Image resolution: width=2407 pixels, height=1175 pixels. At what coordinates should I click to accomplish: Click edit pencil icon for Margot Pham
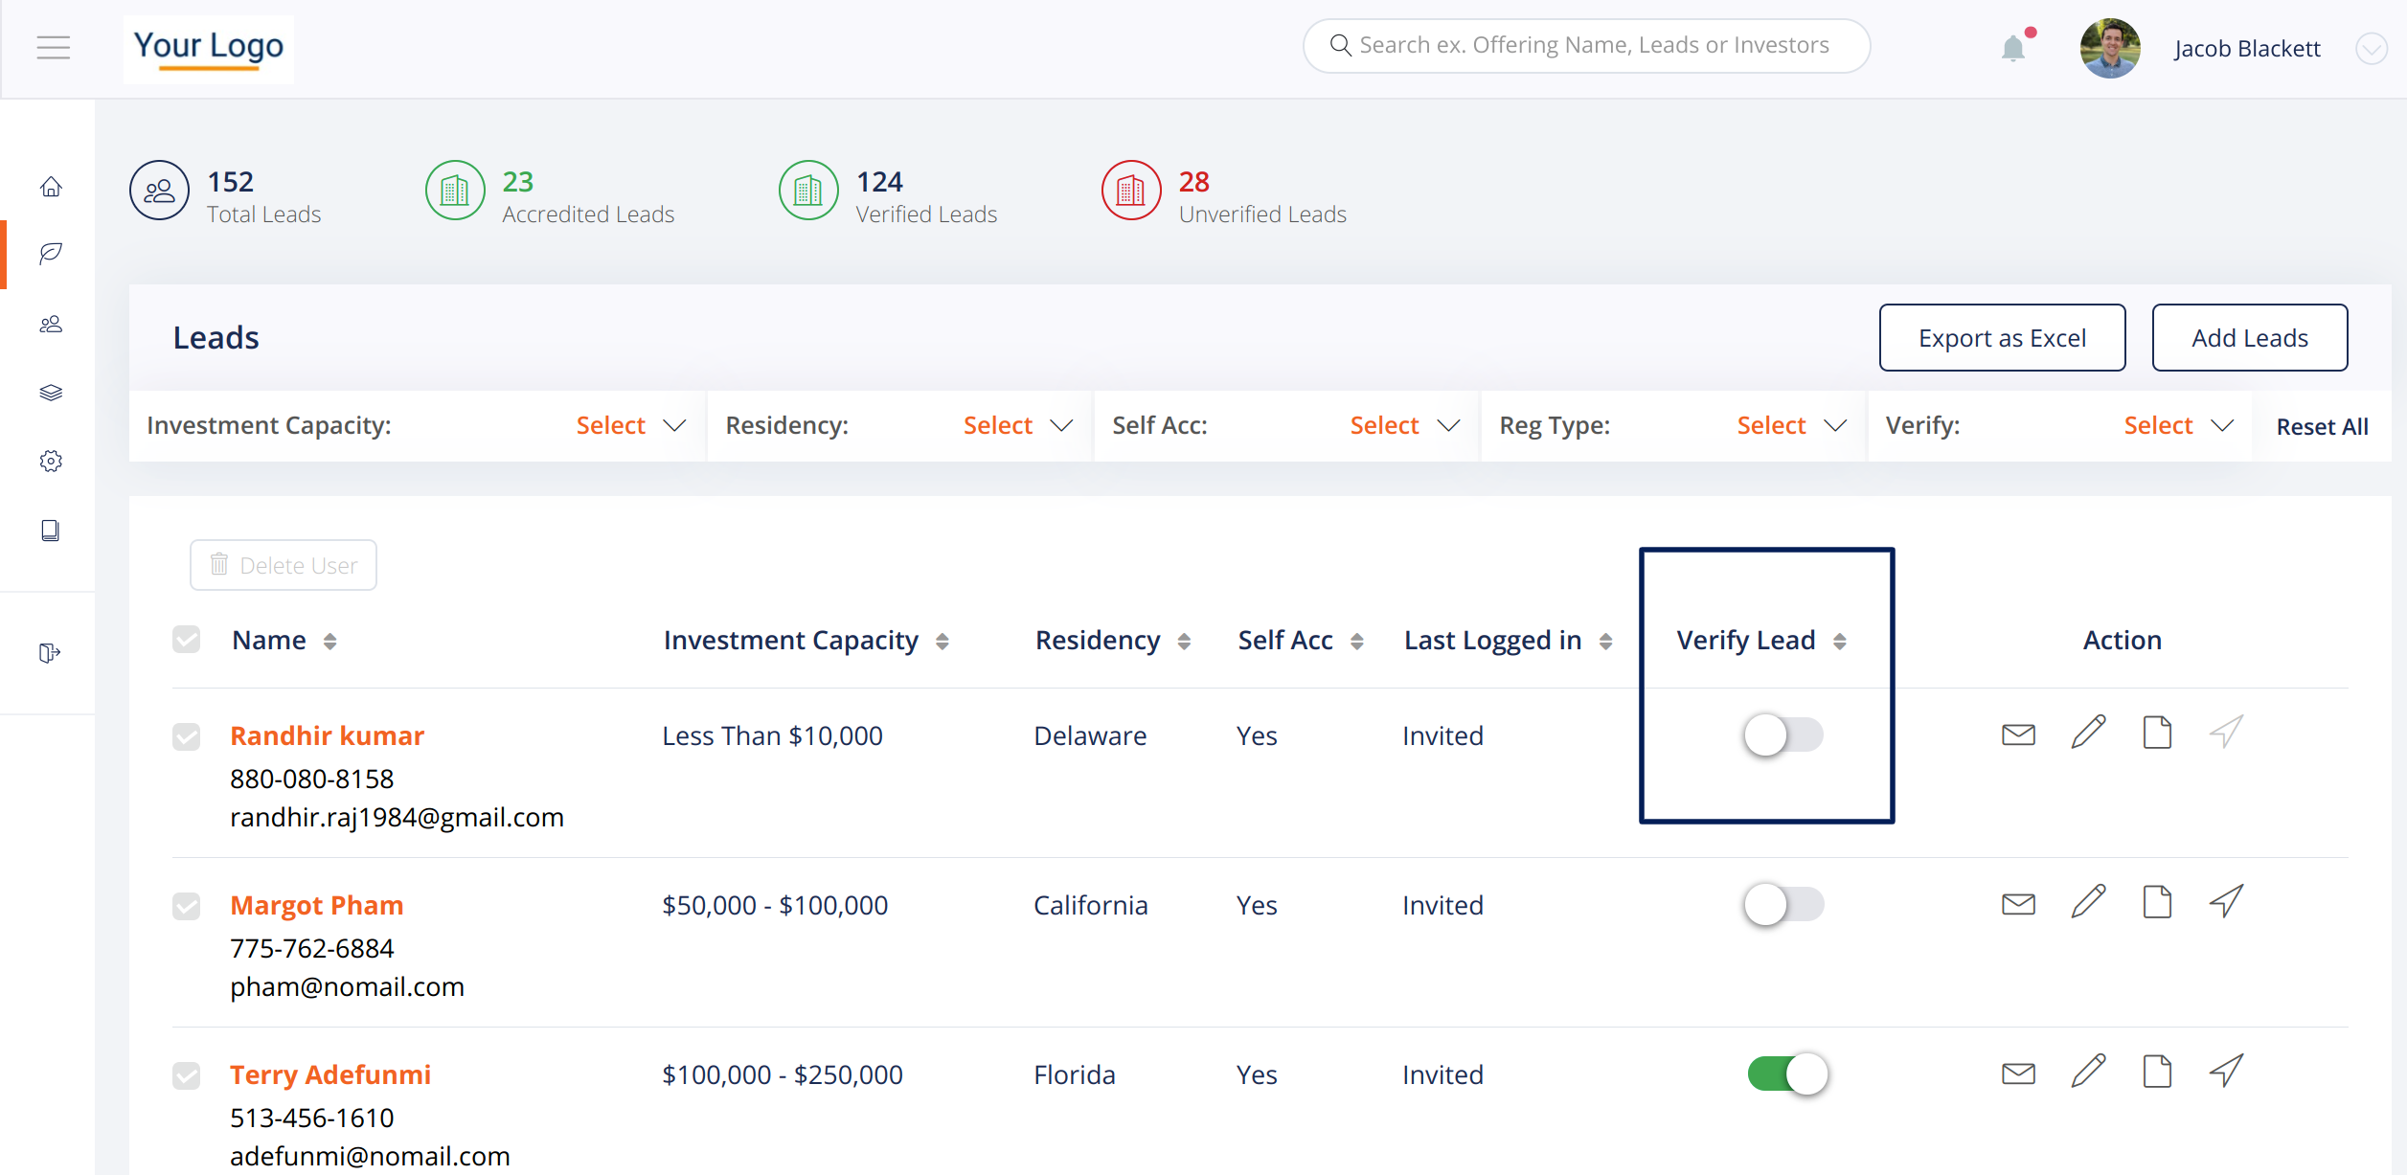click(x=2088, y=903)
